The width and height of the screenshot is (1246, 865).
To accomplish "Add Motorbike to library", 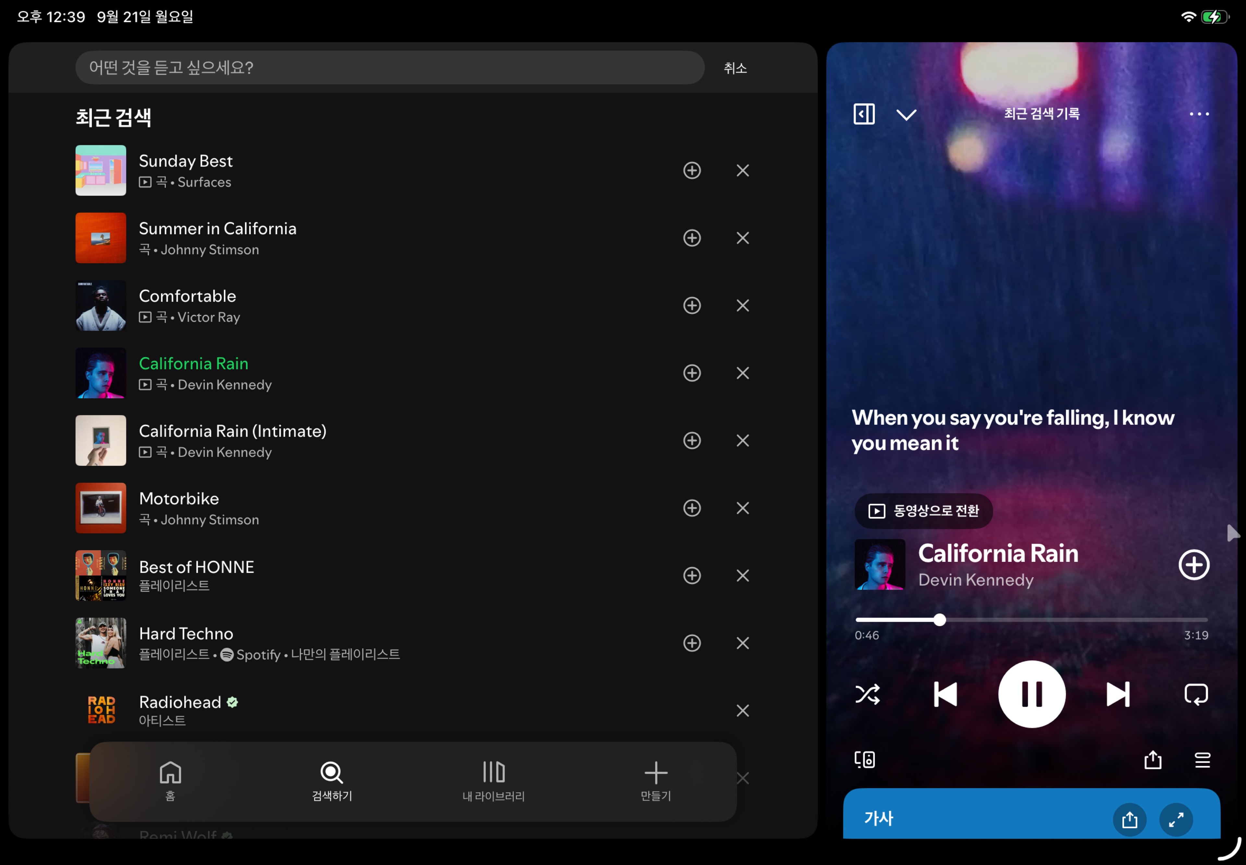I will coord(691,508).
